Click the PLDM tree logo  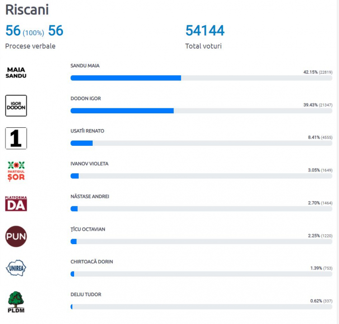(16, 302)
